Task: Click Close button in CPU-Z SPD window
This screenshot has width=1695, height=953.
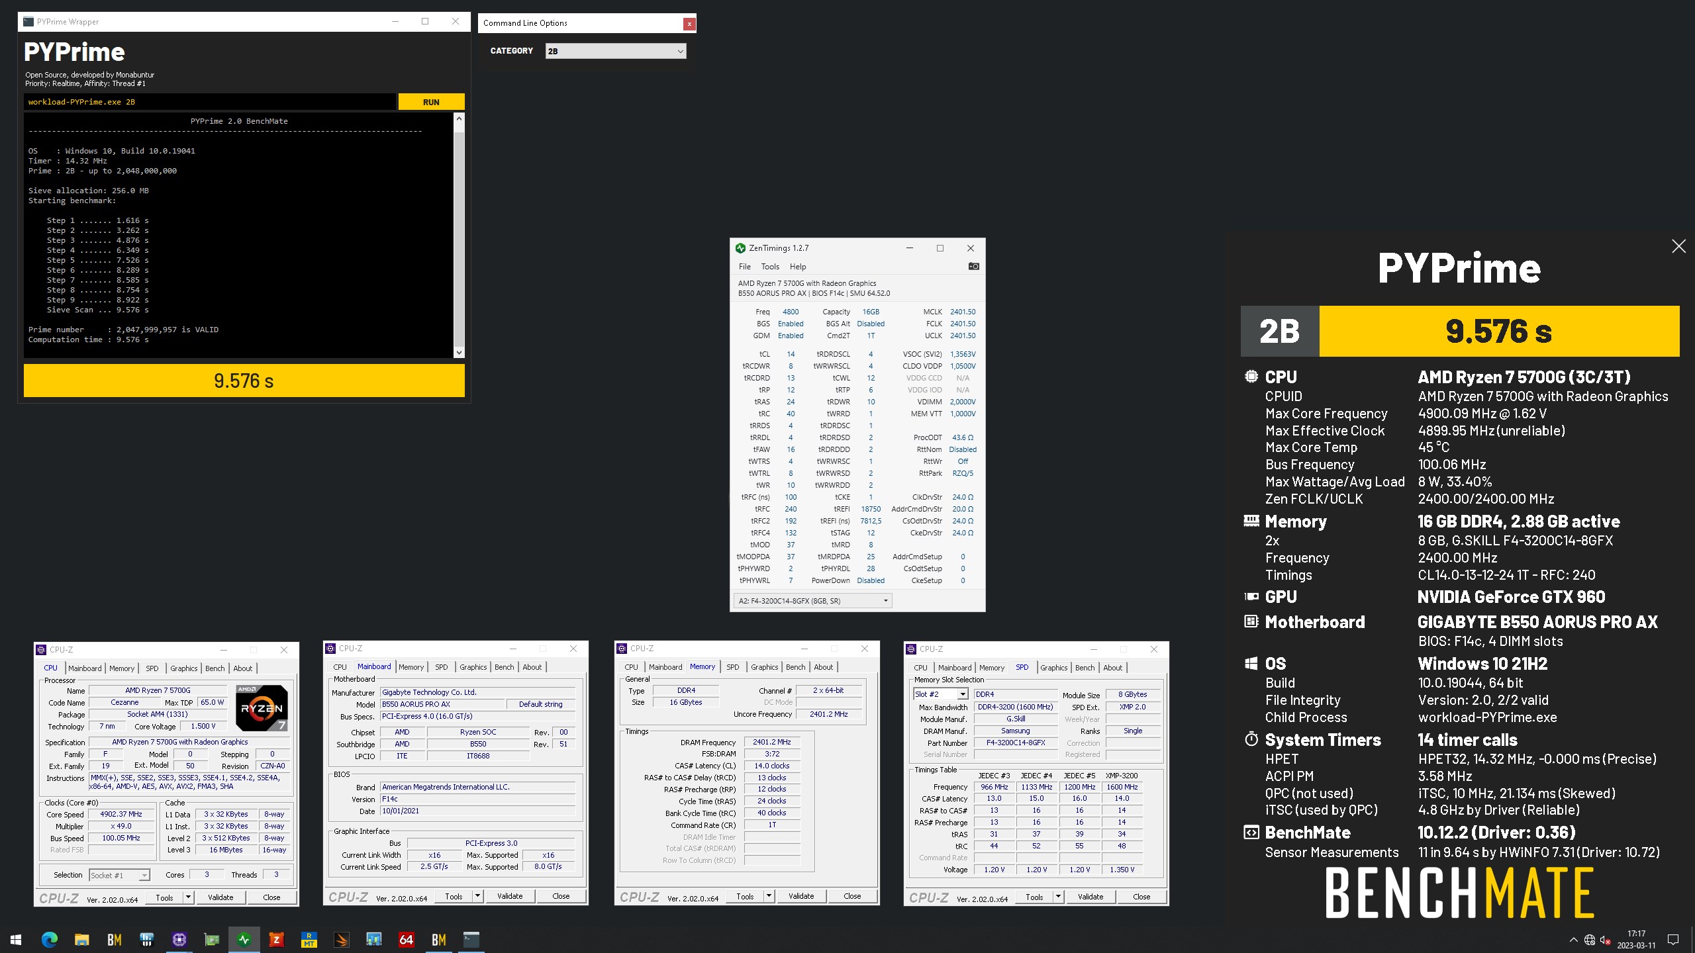Action: pyautogui.click(x=1141, y=897)
